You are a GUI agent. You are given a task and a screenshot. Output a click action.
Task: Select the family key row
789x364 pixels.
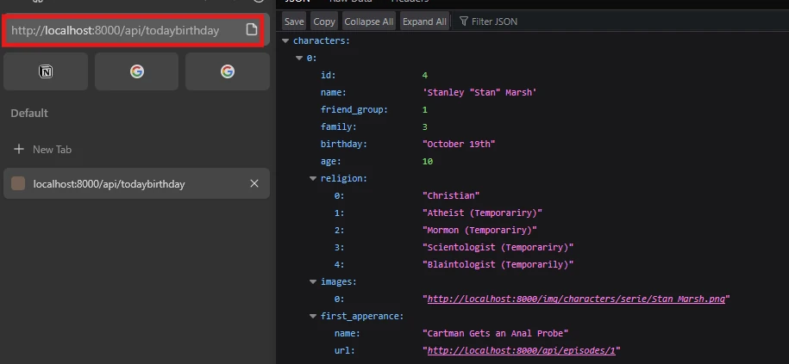click(534, 127)
